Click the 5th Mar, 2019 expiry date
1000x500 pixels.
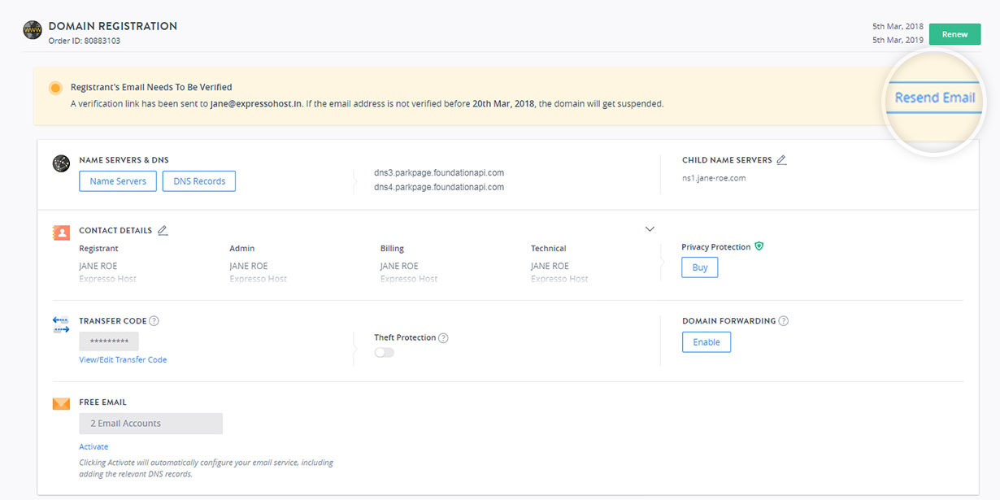(x=898, y=40)
